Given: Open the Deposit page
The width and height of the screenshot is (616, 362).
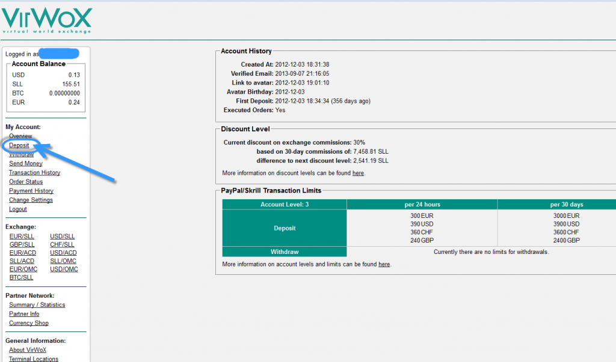Looking at the screenshot, I should coord(19,145).
